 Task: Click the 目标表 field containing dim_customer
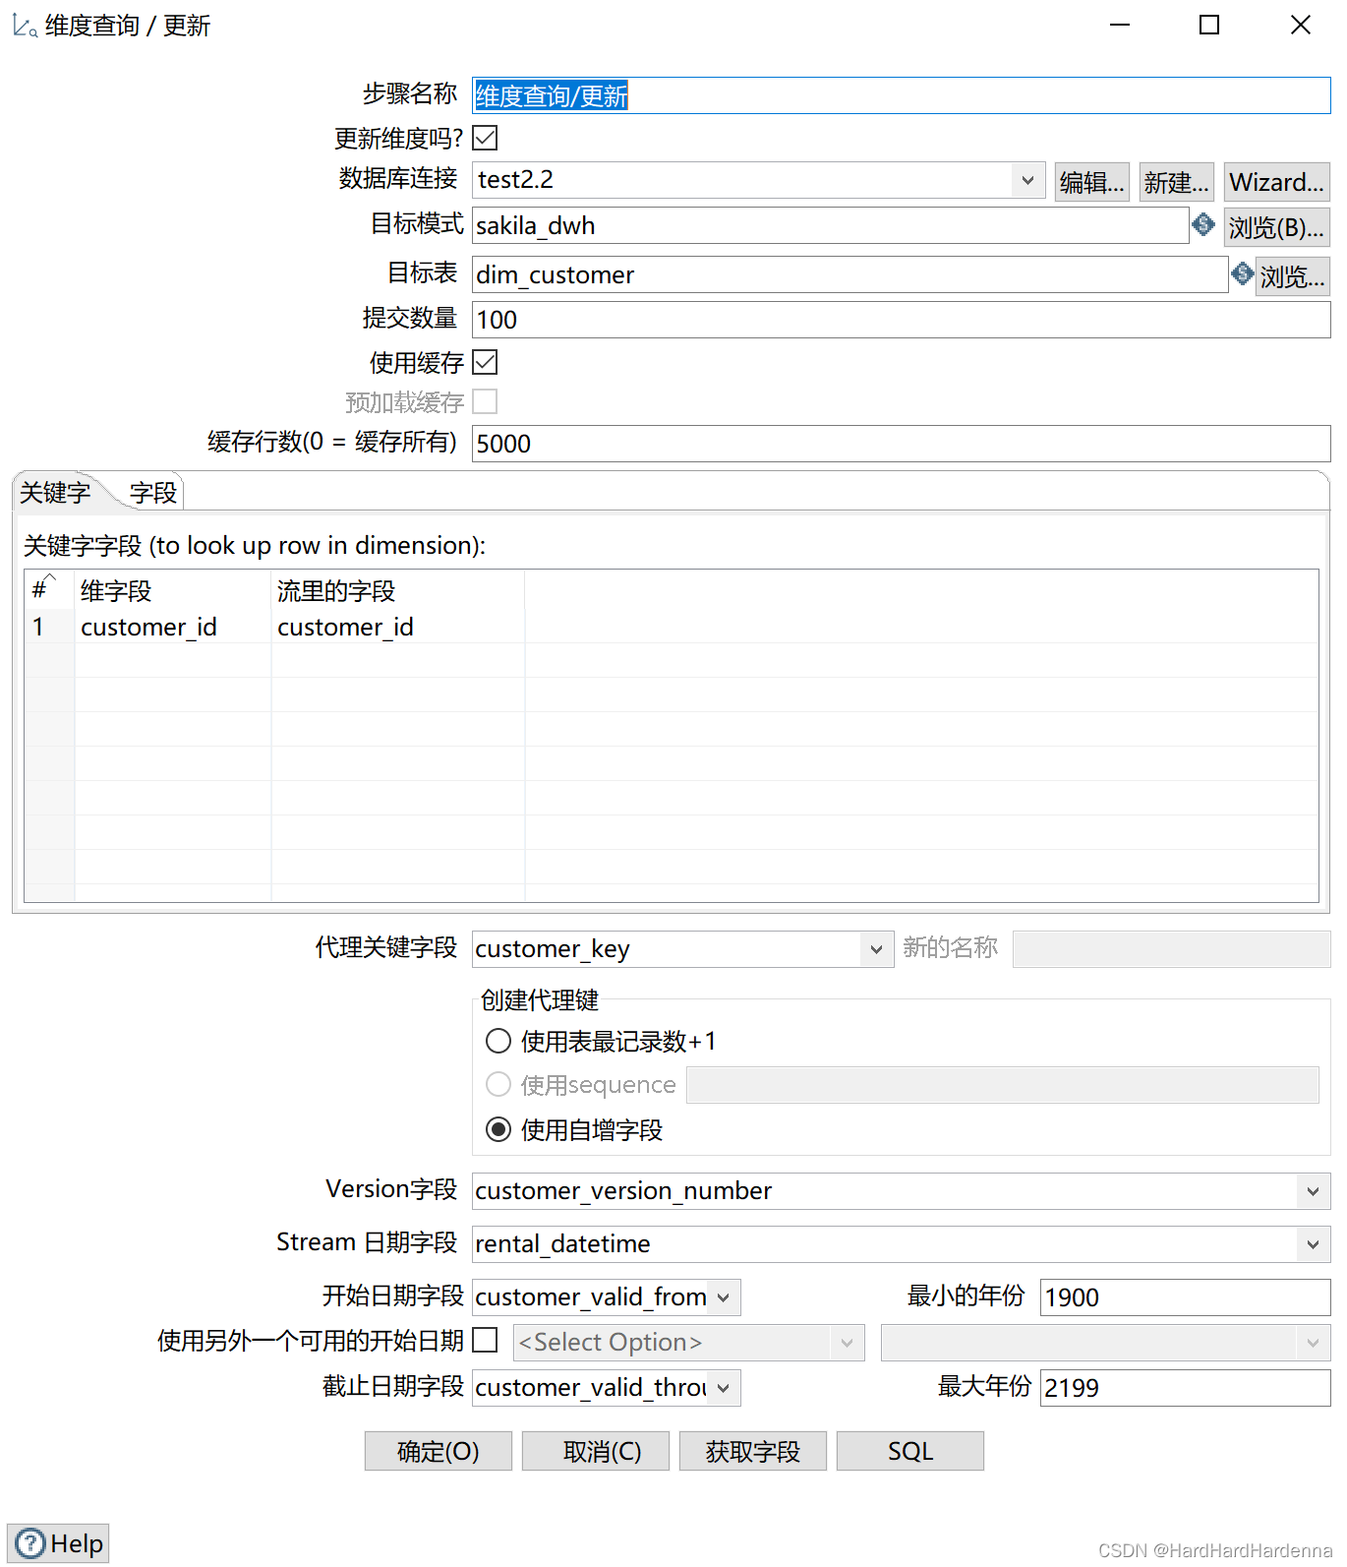[x=850, y=274]
